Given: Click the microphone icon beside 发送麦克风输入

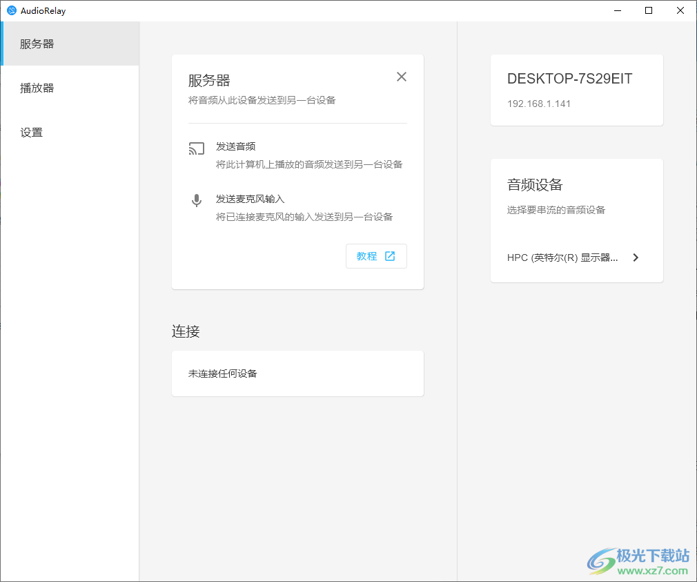Looking at the screenshot, I should point(196,200).
